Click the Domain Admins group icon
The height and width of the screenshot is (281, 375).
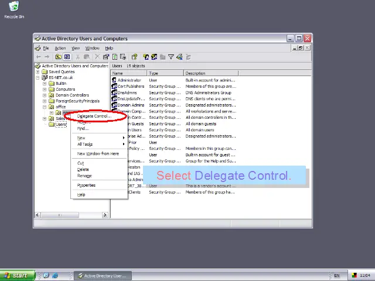coord(114,105)
